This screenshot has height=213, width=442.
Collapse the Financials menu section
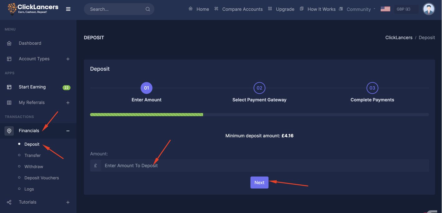point(68,131)
